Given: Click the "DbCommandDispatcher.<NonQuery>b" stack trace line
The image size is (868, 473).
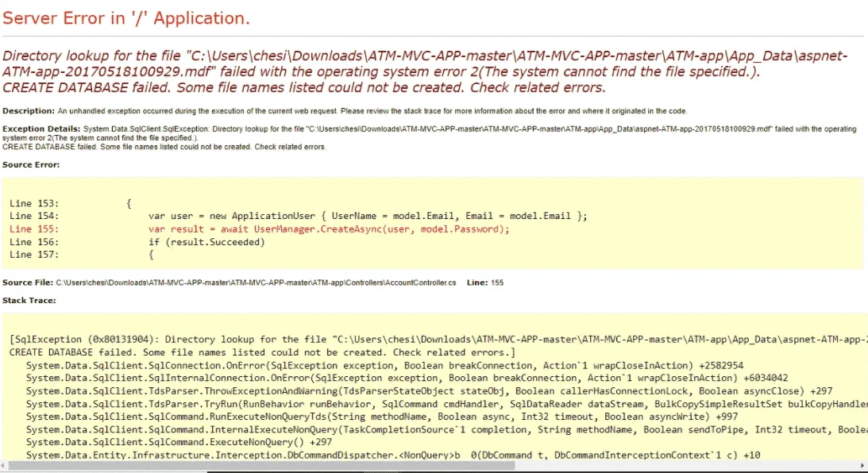Looking at the screenshot, I should tap(393, 456).
